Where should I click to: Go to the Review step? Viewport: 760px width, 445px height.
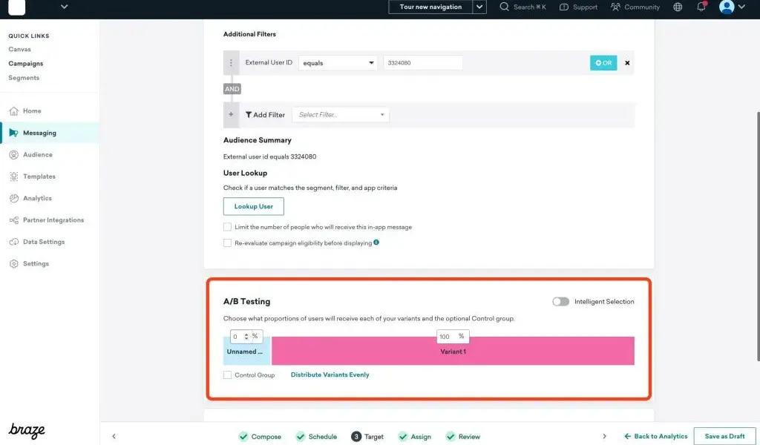tap(462, 437)
